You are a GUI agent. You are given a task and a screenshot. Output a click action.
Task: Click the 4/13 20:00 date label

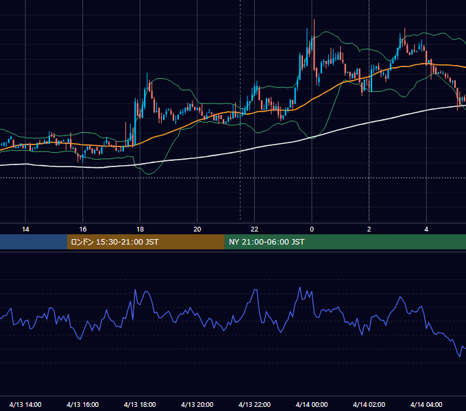[x=197, y=404]
